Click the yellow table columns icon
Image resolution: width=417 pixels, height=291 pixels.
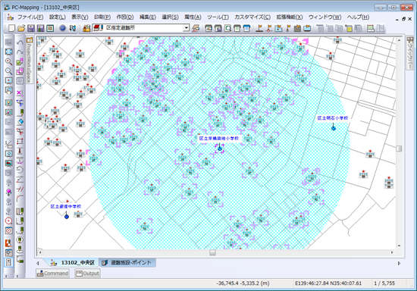point(349,28)
